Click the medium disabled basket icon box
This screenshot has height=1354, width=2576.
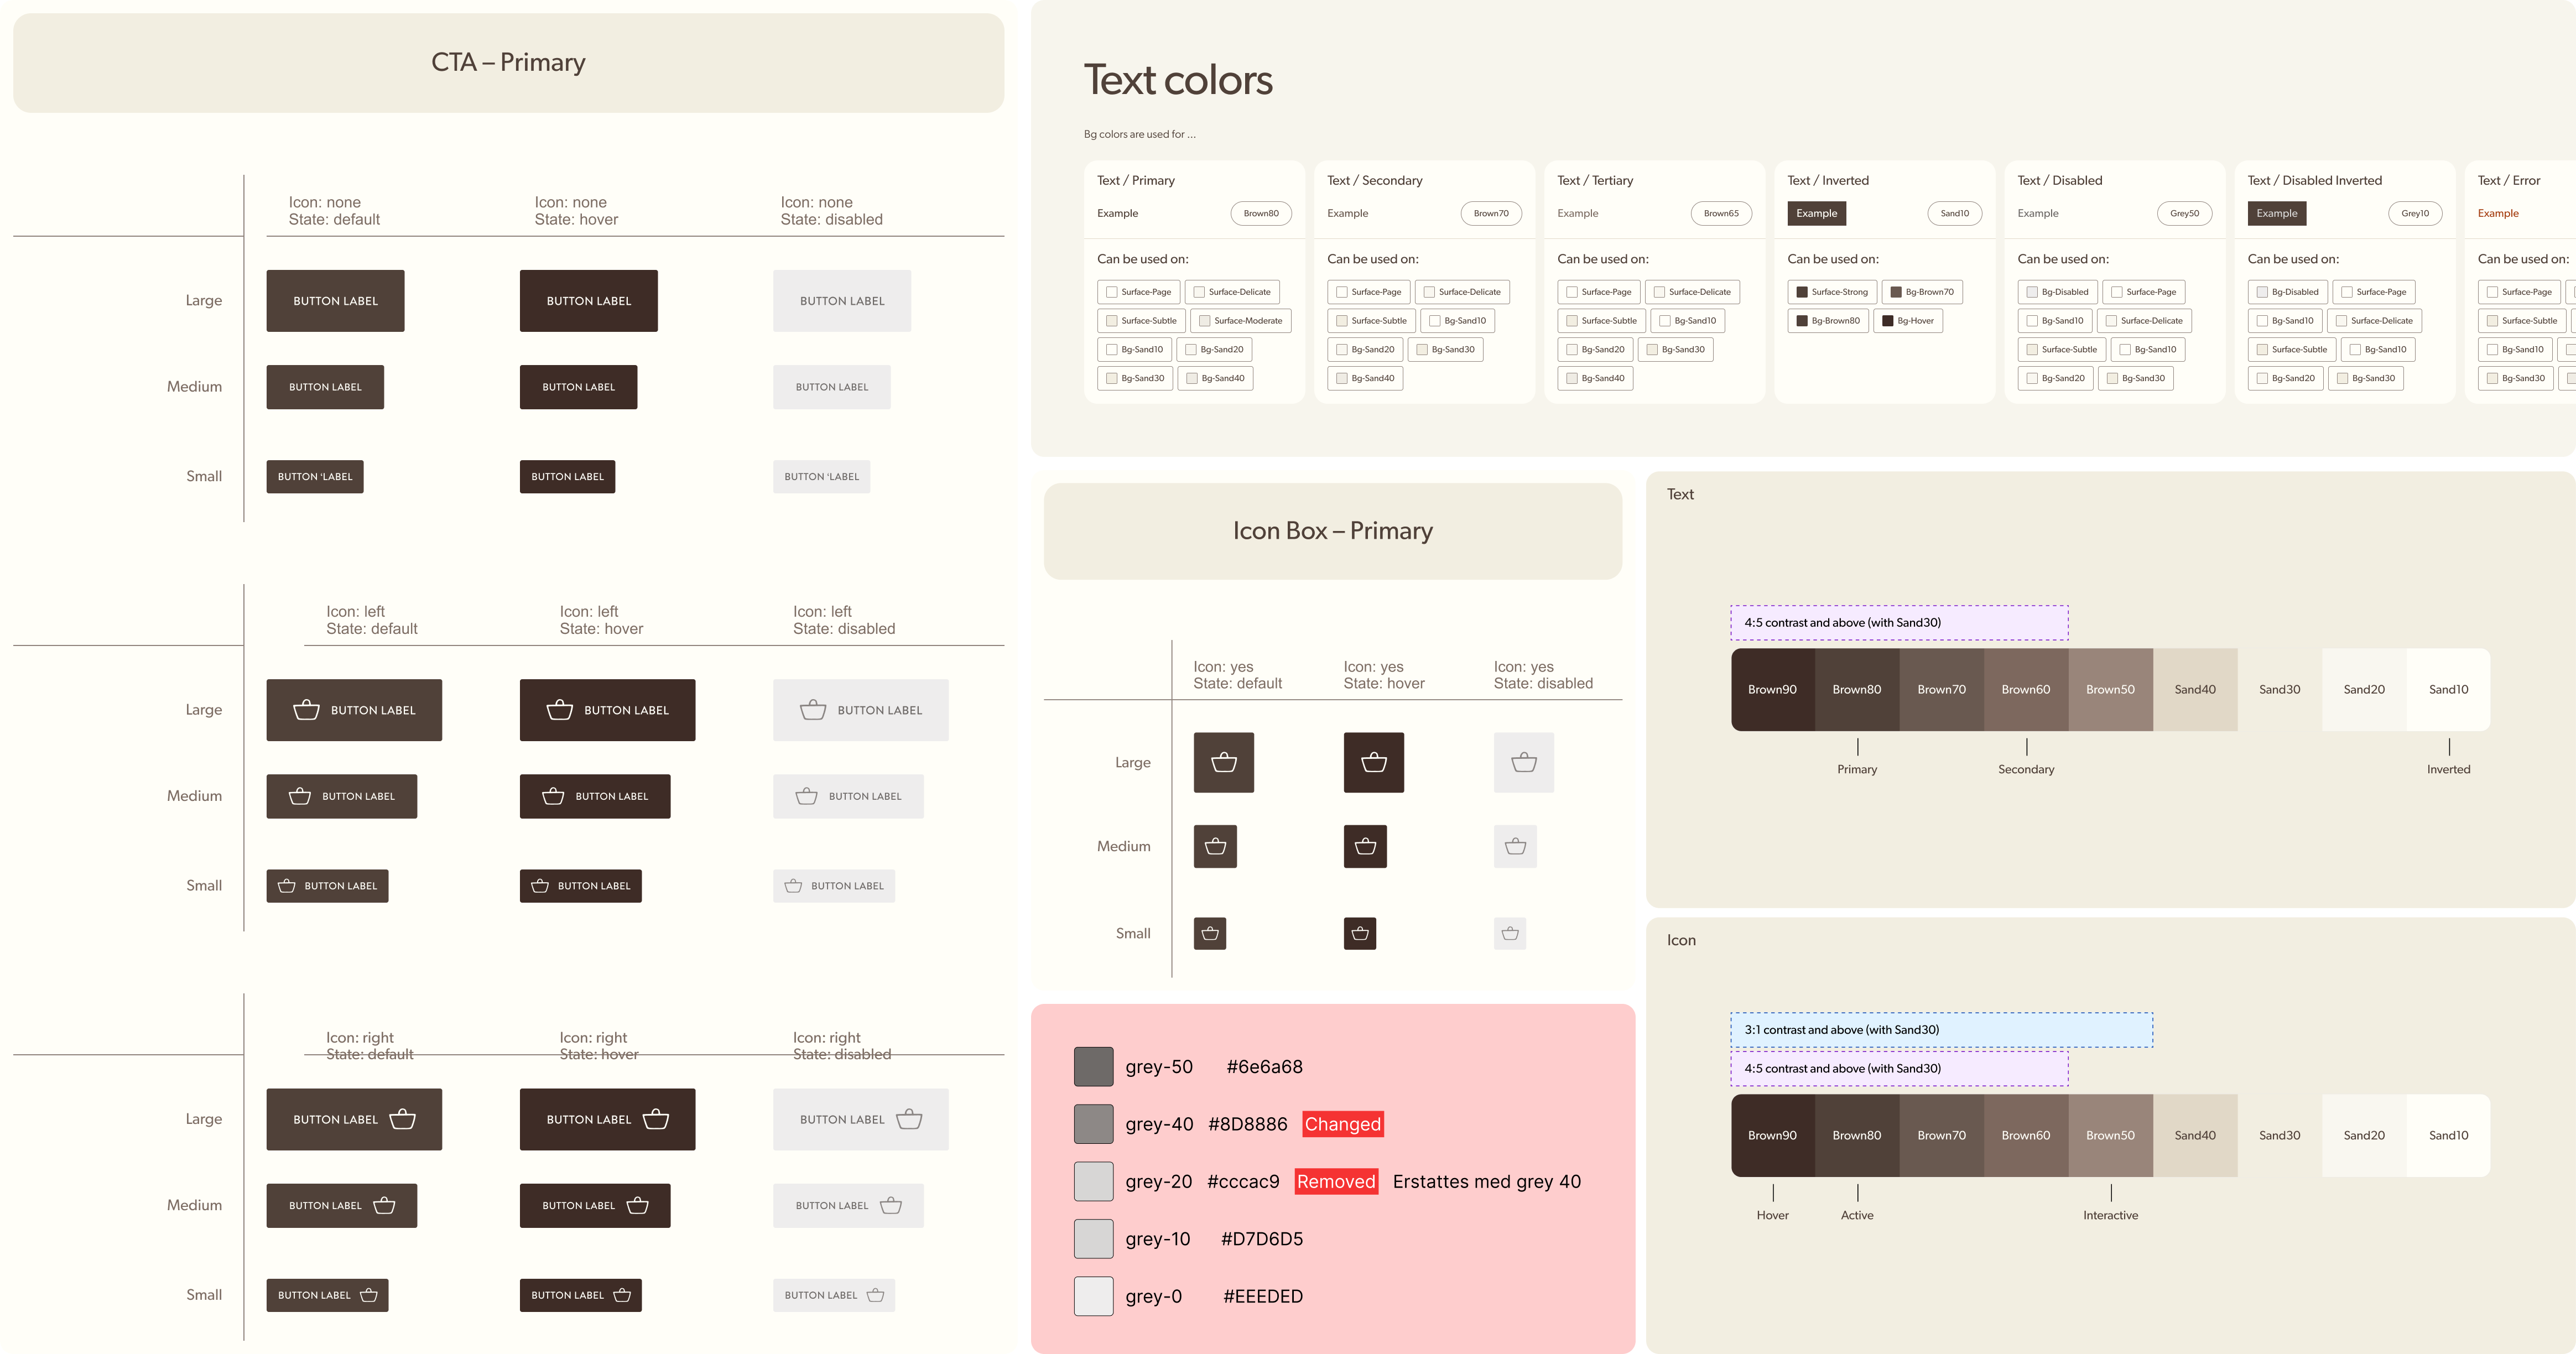pyautogui.click(x=1515, y=846)
